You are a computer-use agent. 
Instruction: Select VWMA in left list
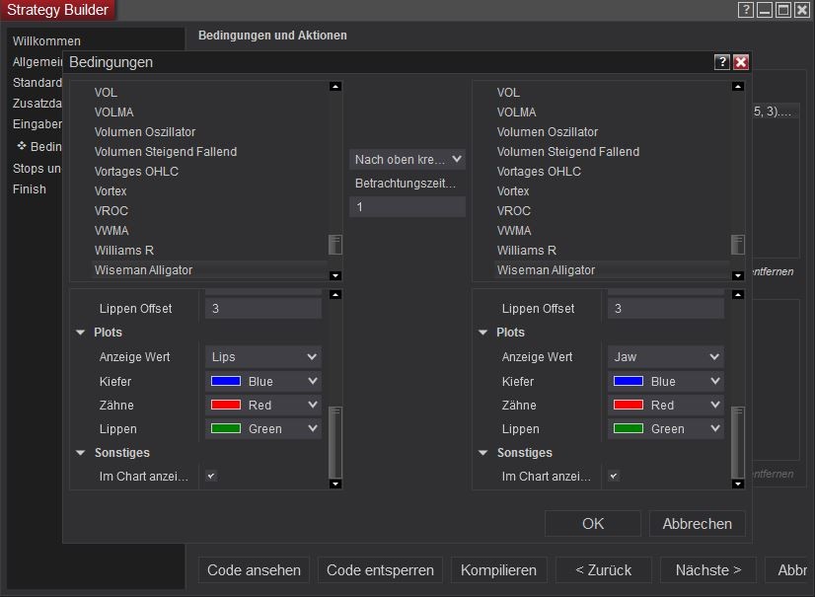coord(111,231)
